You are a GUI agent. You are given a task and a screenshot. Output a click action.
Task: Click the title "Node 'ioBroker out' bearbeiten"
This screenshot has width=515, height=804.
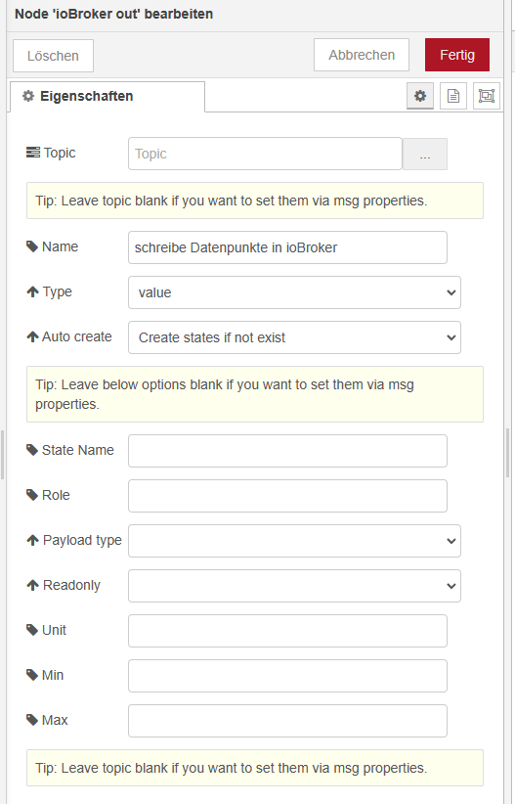click(x=113, y=14)
